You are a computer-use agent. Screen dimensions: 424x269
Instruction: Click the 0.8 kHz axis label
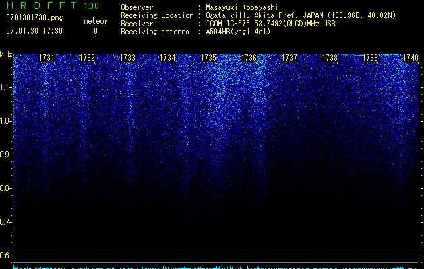point(5,188)
